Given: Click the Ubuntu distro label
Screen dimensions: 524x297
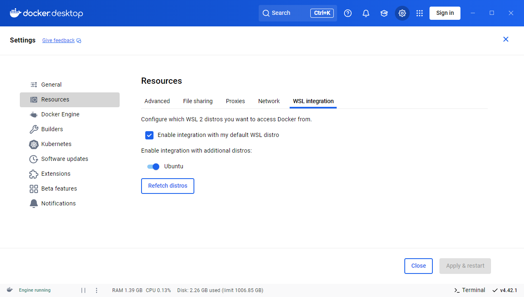Looking at the screenshot, I should point(174,166).
